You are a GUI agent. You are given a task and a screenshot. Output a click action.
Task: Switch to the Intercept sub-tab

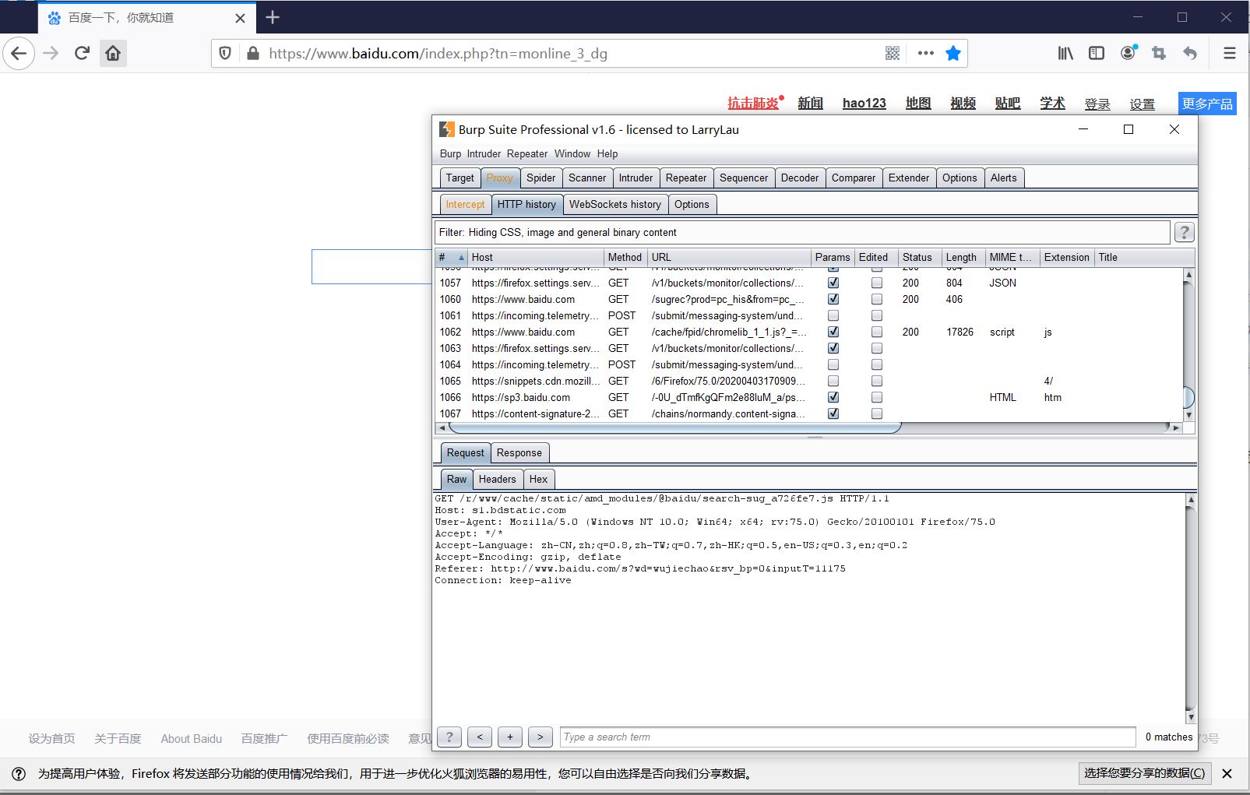(465, 204)
